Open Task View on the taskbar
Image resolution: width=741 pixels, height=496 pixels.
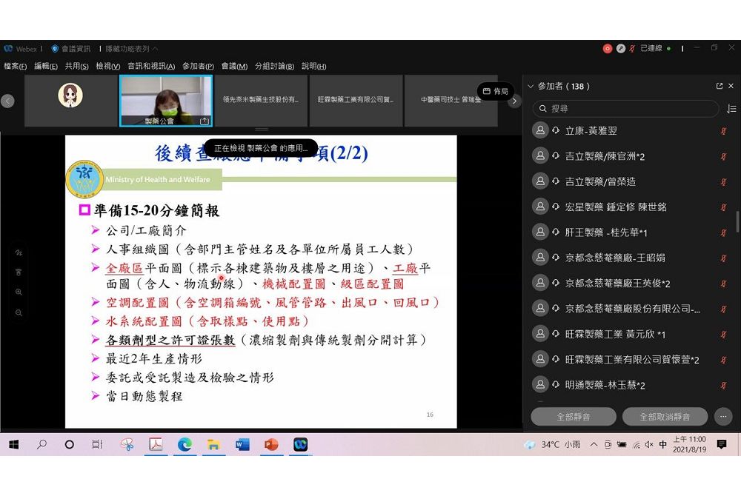coord(97,445)
